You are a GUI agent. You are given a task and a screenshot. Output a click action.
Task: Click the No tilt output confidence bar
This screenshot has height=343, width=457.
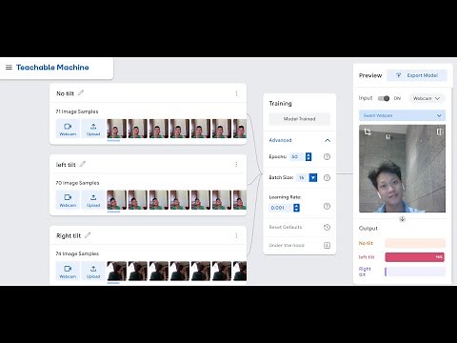(x=415, y=243)
